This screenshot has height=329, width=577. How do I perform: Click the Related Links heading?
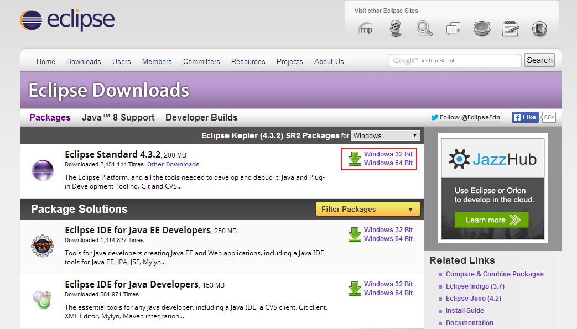pyautogui.click(x=462, y=260)
